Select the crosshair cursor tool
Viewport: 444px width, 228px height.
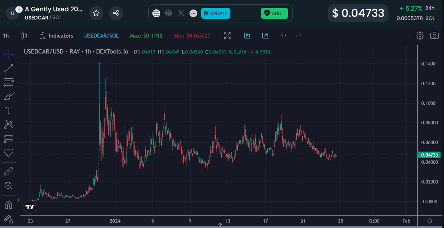[9, 54]
